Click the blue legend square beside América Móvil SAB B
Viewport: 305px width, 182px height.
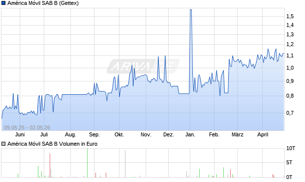pyautogui.click(x=3, y=3)
